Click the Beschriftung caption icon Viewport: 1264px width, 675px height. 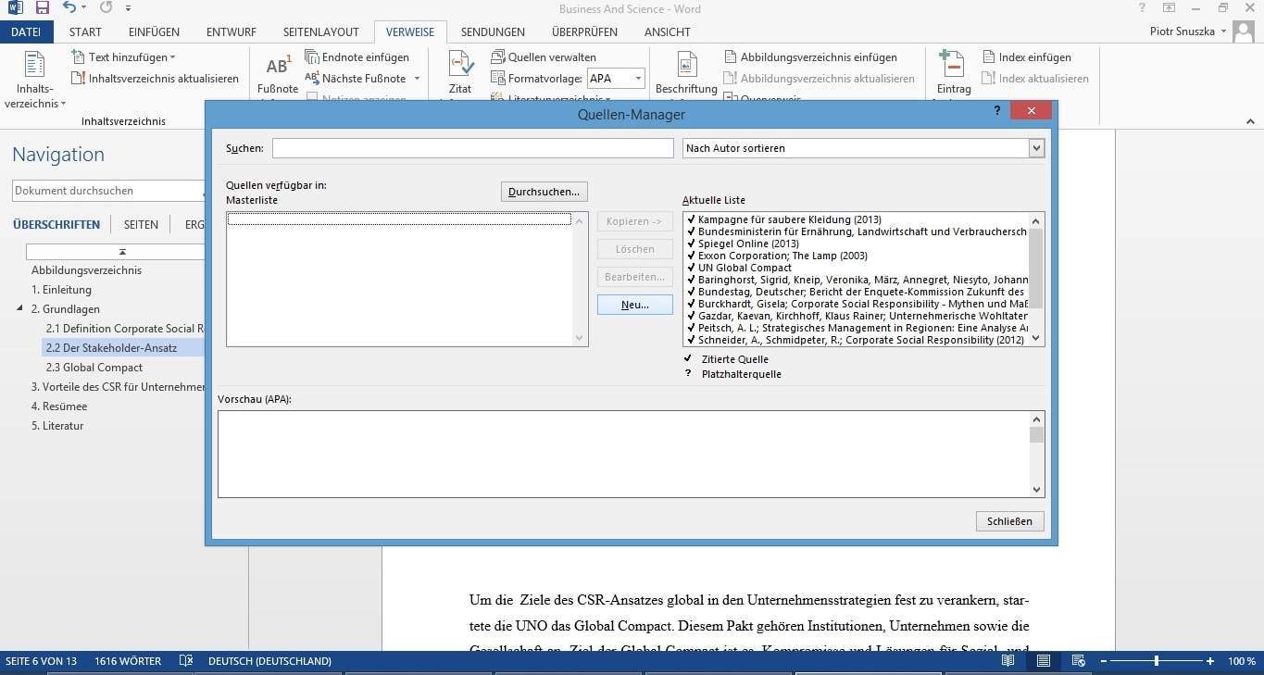[x=686, y=65]
